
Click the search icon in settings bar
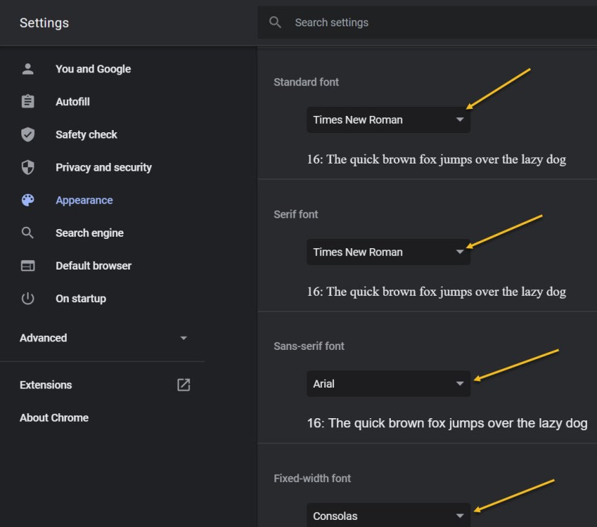[276, 23]
